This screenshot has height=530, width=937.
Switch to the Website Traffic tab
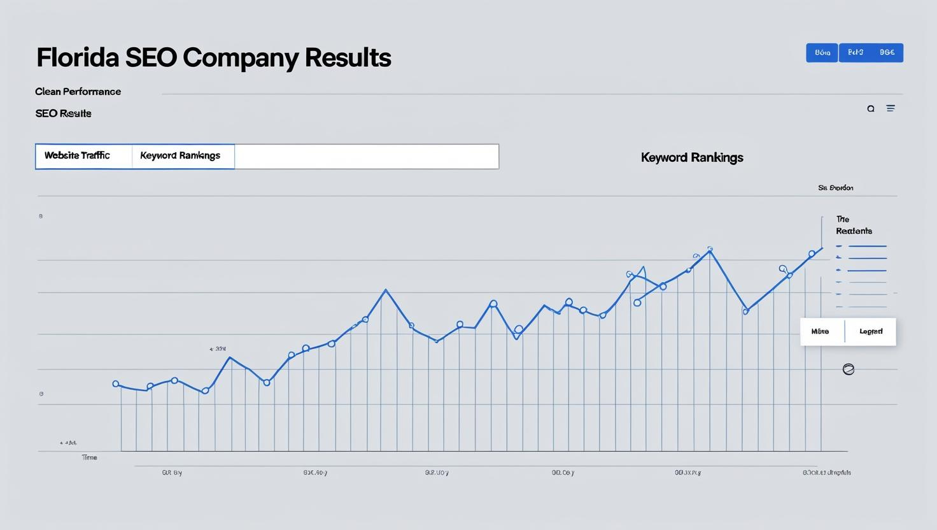pyautogui.click(x=77, y=156)
